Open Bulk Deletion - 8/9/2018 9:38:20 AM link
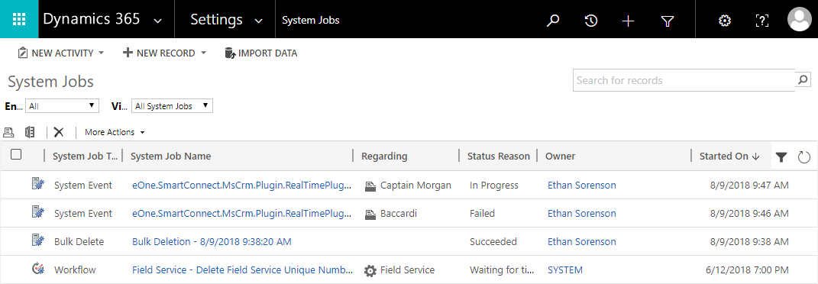 pos(212,242)
